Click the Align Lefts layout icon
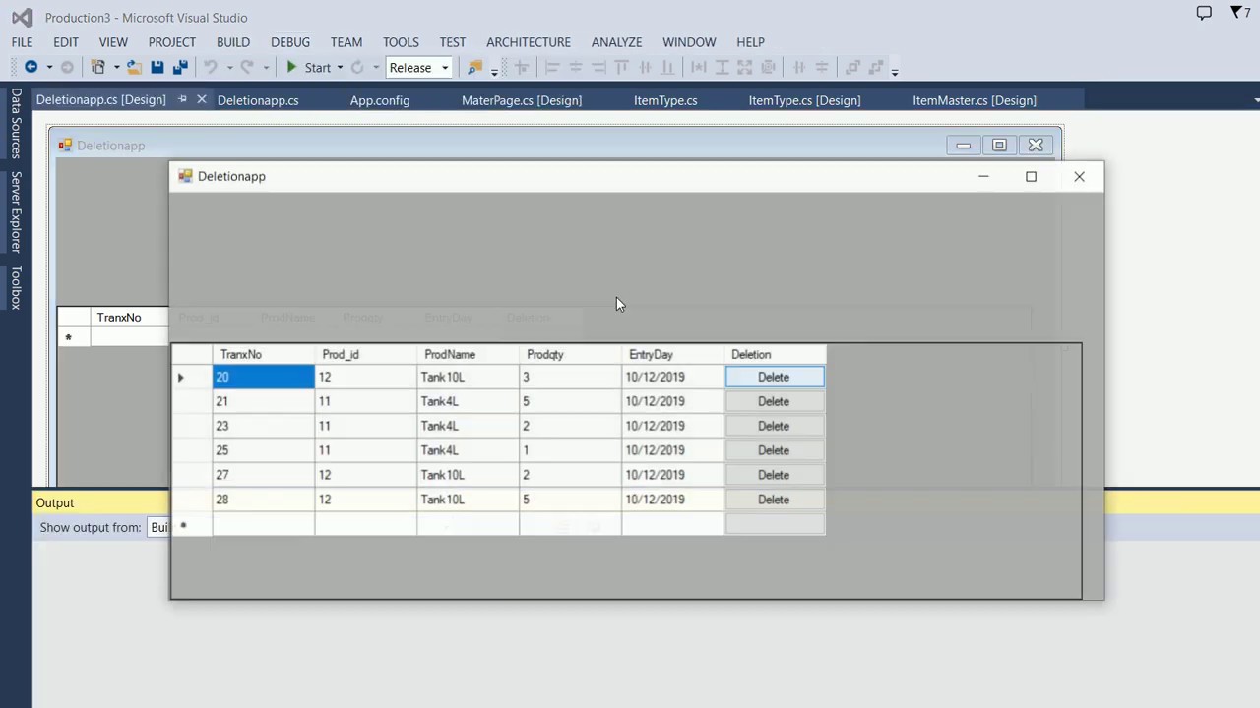Viewport: 1260px width, 708px height. [552, 67]
